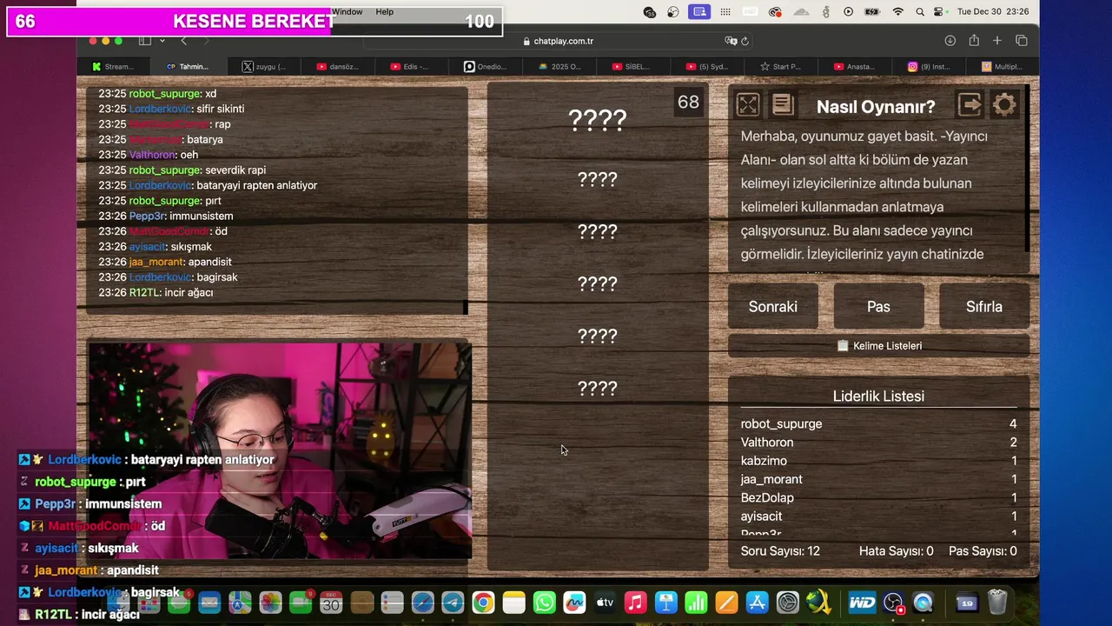Open System Settings from the dock

point(787,602)
